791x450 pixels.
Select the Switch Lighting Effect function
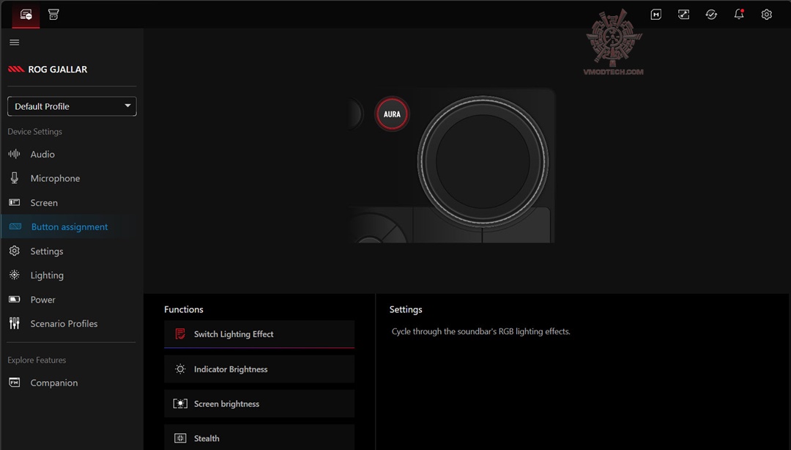tap(259, 334)
